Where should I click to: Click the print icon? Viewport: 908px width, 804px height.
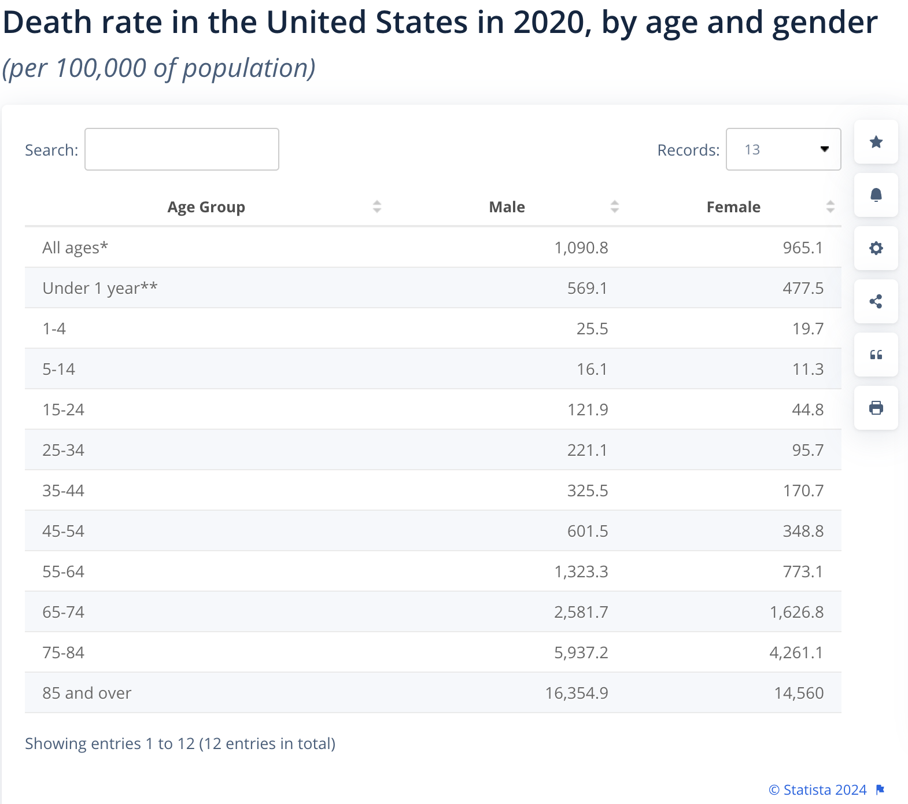[x=876, y=408]
